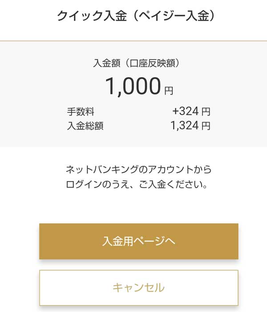Viewport: 267px width, 312px height.
Task: Select the 入金額（口座反映額） label
Action: pyautogui.click(x=136, y=63)
